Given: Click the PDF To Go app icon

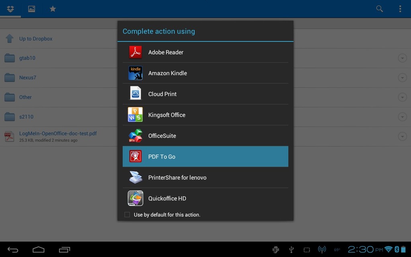Looking at the screenshot, I should 136,156.
